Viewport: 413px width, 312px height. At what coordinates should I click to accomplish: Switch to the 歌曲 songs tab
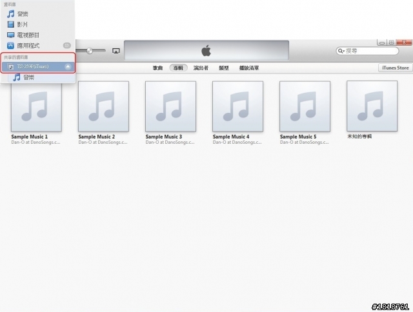click(157, 68)
